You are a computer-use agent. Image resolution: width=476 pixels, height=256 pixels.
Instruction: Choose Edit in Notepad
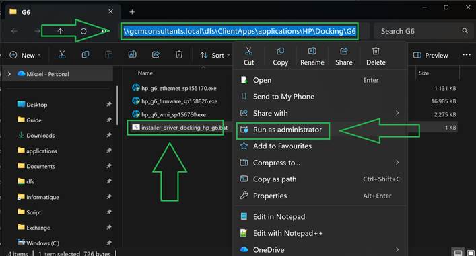coord(320,216)
